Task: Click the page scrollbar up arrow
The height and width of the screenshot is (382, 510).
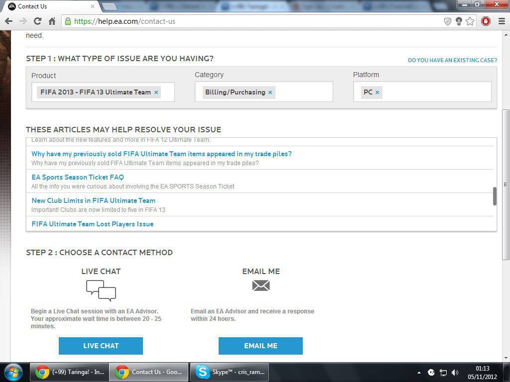Action: 506,34
